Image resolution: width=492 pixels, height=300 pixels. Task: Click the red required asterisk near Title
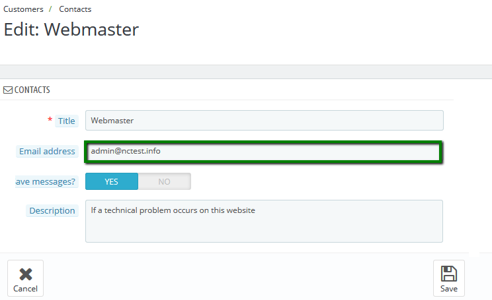point(50,120)
